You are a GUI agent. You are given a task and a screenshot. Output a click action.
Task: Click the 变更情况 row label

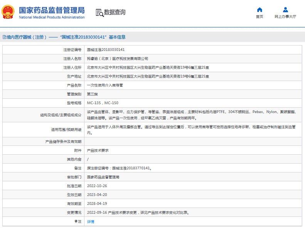click(74, 213)
